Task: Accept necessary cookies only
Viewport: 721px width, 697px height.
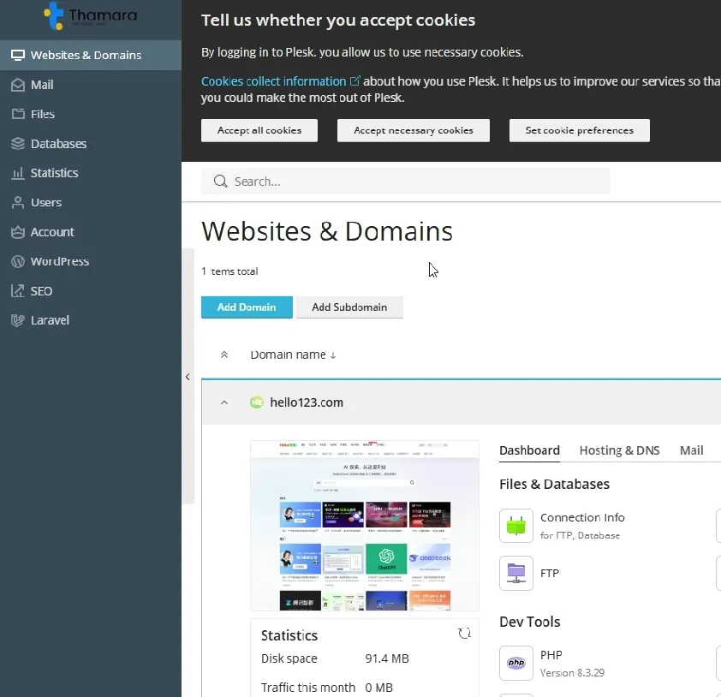Action: [414, 130]
